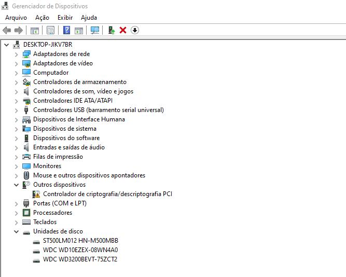Click the blue Help question-mark icon
Image resolution: width=346 pixels, height=277 pixels.
(66, 30)
